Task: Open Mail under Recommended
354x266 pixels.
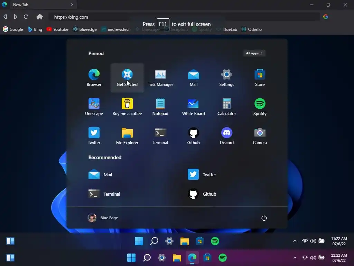Action: 100,175
